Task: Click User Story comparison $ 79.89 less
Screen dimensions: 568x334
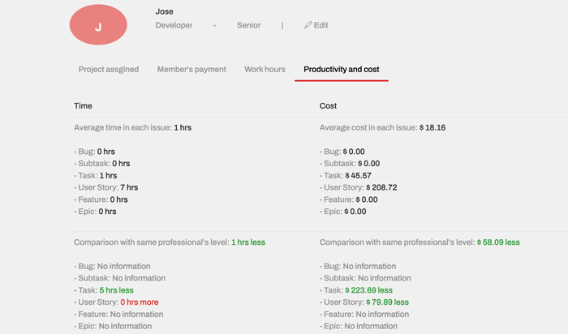Action: coord(387,302)
